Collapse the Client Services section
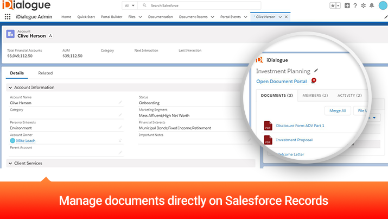The height and width of the screenshot is (219, 388). click(x=10, y=163)
